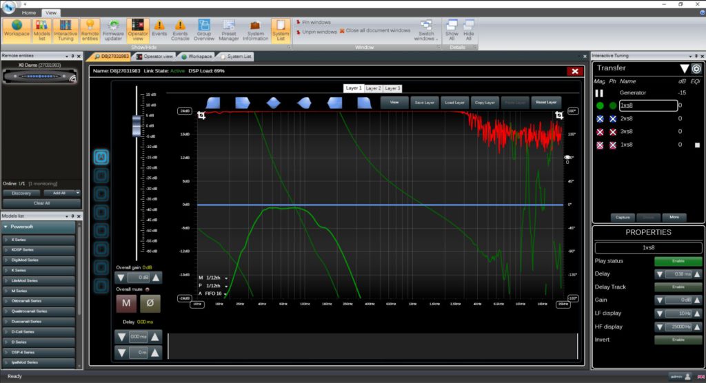Image resolution: width=706 pixels, height=383 pixels.
Task: Switch to the Layer 2 tab
Action: (x=373, y=89)
